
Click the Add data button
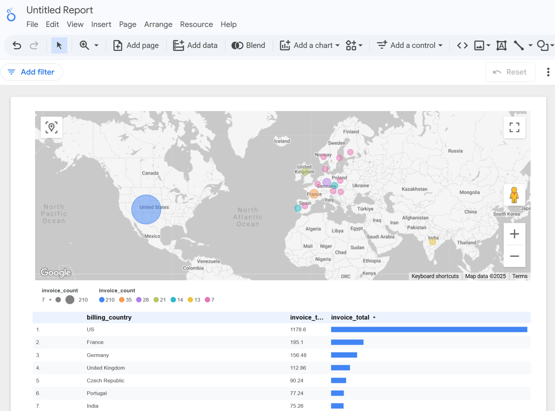(195, 45)
